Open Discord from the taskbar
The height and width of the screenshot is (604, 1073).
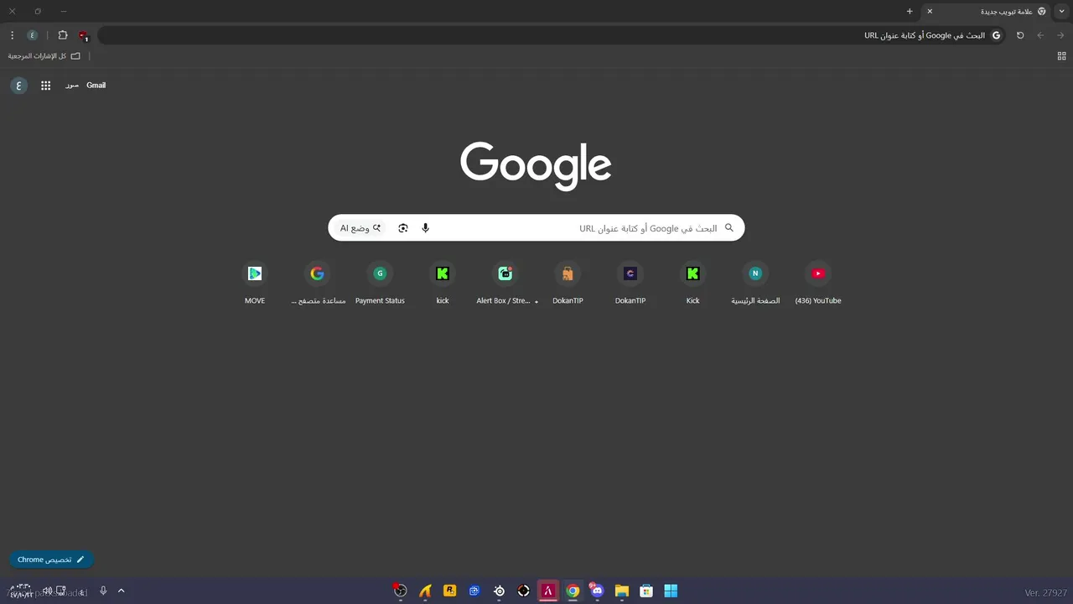(x=597, y=591)
